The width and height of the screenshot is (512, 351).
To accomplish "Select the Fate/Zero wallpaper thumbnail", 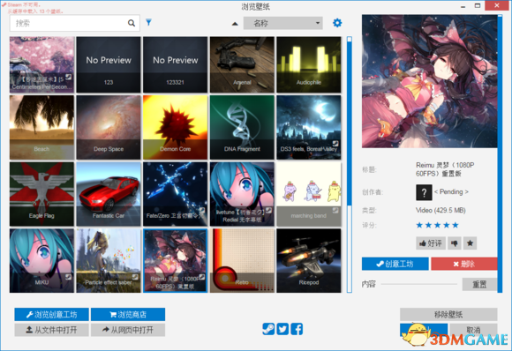I will click(x=176, y=194).
